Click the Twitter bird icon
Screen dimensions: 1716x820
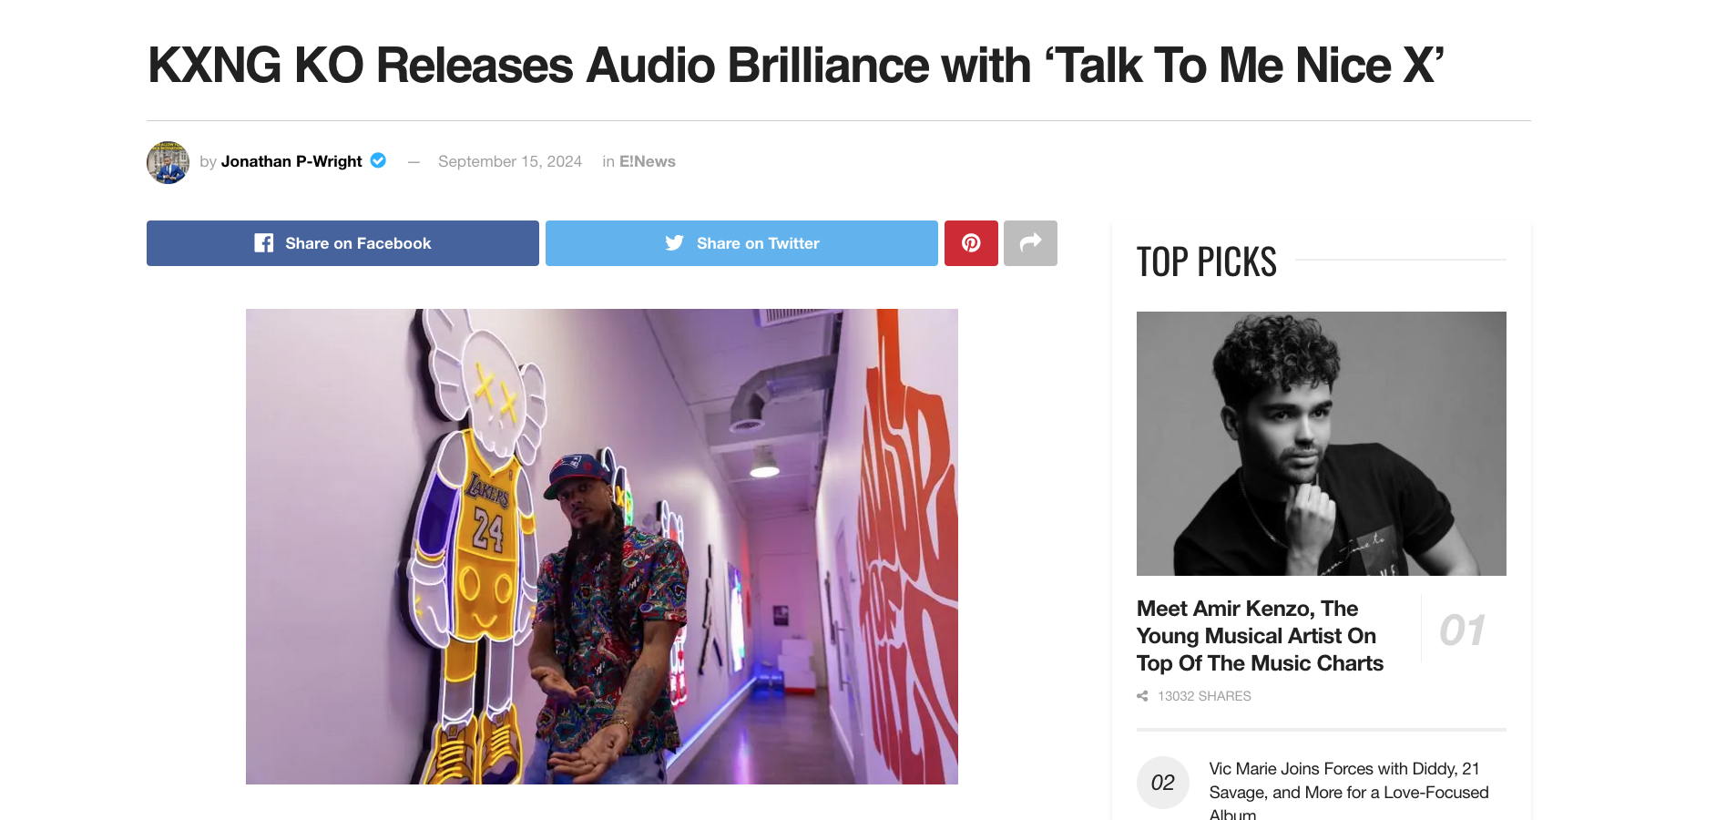point(674,243)
